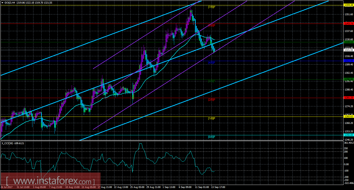Click the 1274.20 price axis value

click(349, 106)
